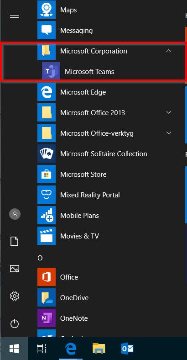Click the Microsoft Office 2013 folder icon
The image size is (187, 360).
tap(47, 112)
